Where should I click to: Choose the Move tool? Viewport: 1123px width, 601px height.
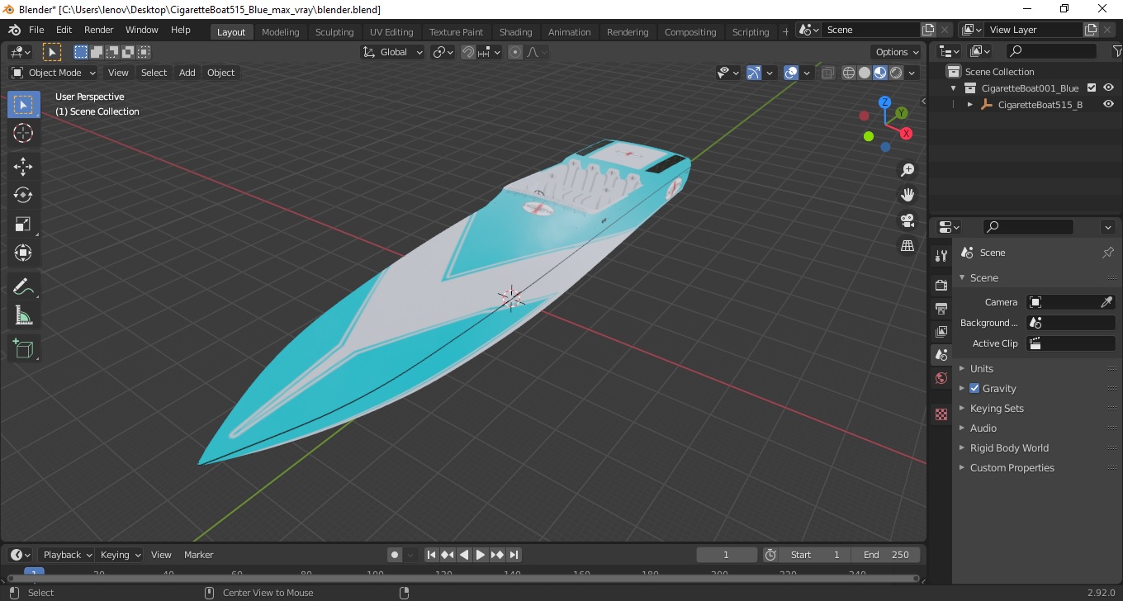tap(23, 166)
